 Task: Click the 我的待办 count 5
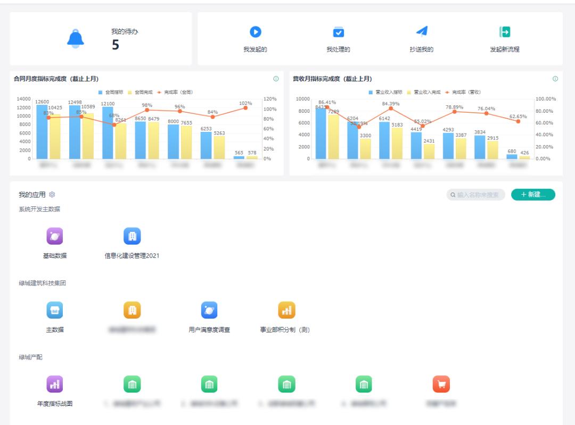[116, 45]
